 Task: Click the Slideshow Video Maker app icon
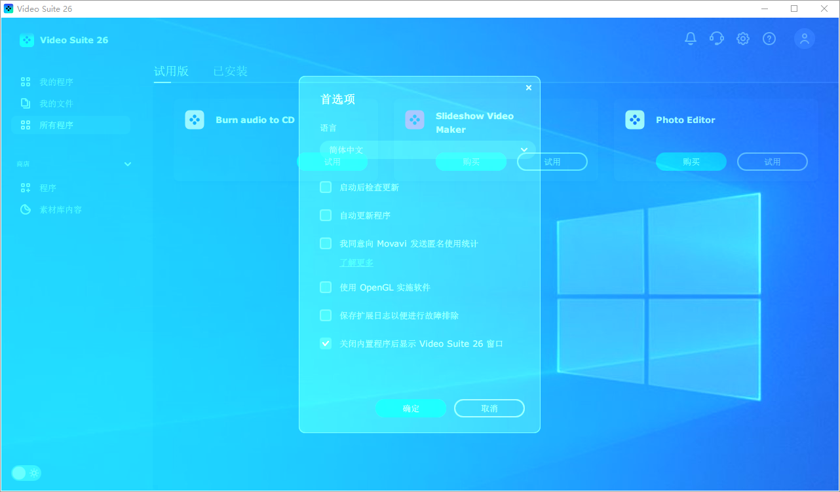tap(415, 120)
